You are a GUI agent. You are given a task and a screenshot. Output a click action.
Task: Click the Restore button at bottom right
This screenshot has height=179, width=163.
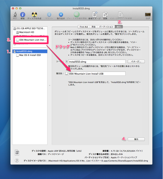[136, 139]
